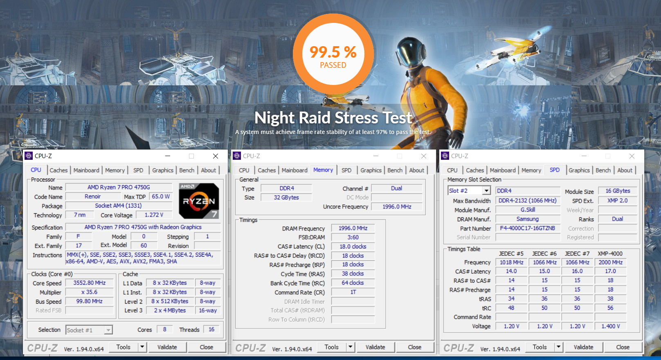Viewport: 661px width, 360px height.
Task: Click Close button in right CPU-Z window
Action: [x=623, y=347]
